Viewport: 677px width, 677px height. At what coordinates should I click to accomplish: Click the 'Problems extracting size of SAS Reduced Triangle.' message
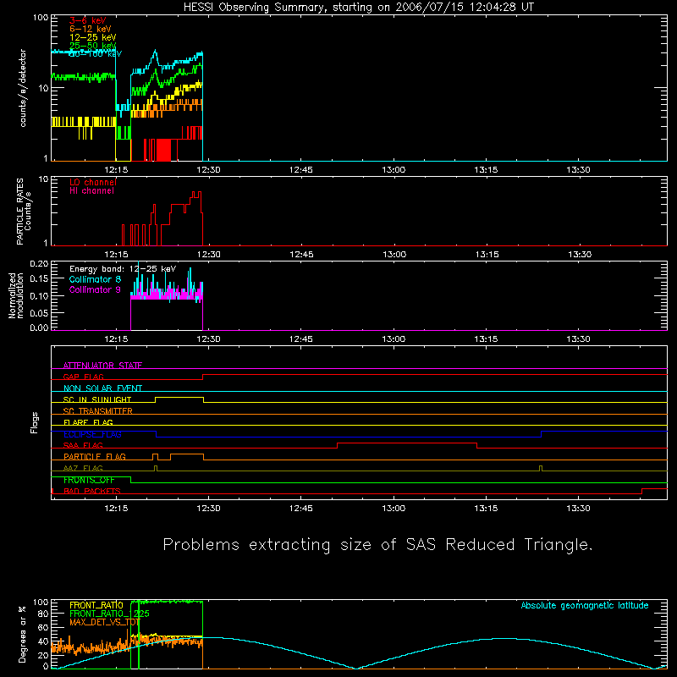tap(377, 545)
